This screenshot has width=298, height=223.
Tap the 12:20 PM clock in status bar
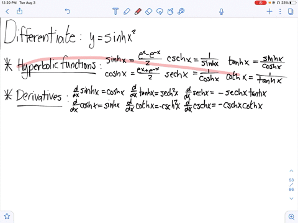tap(9, 2)
